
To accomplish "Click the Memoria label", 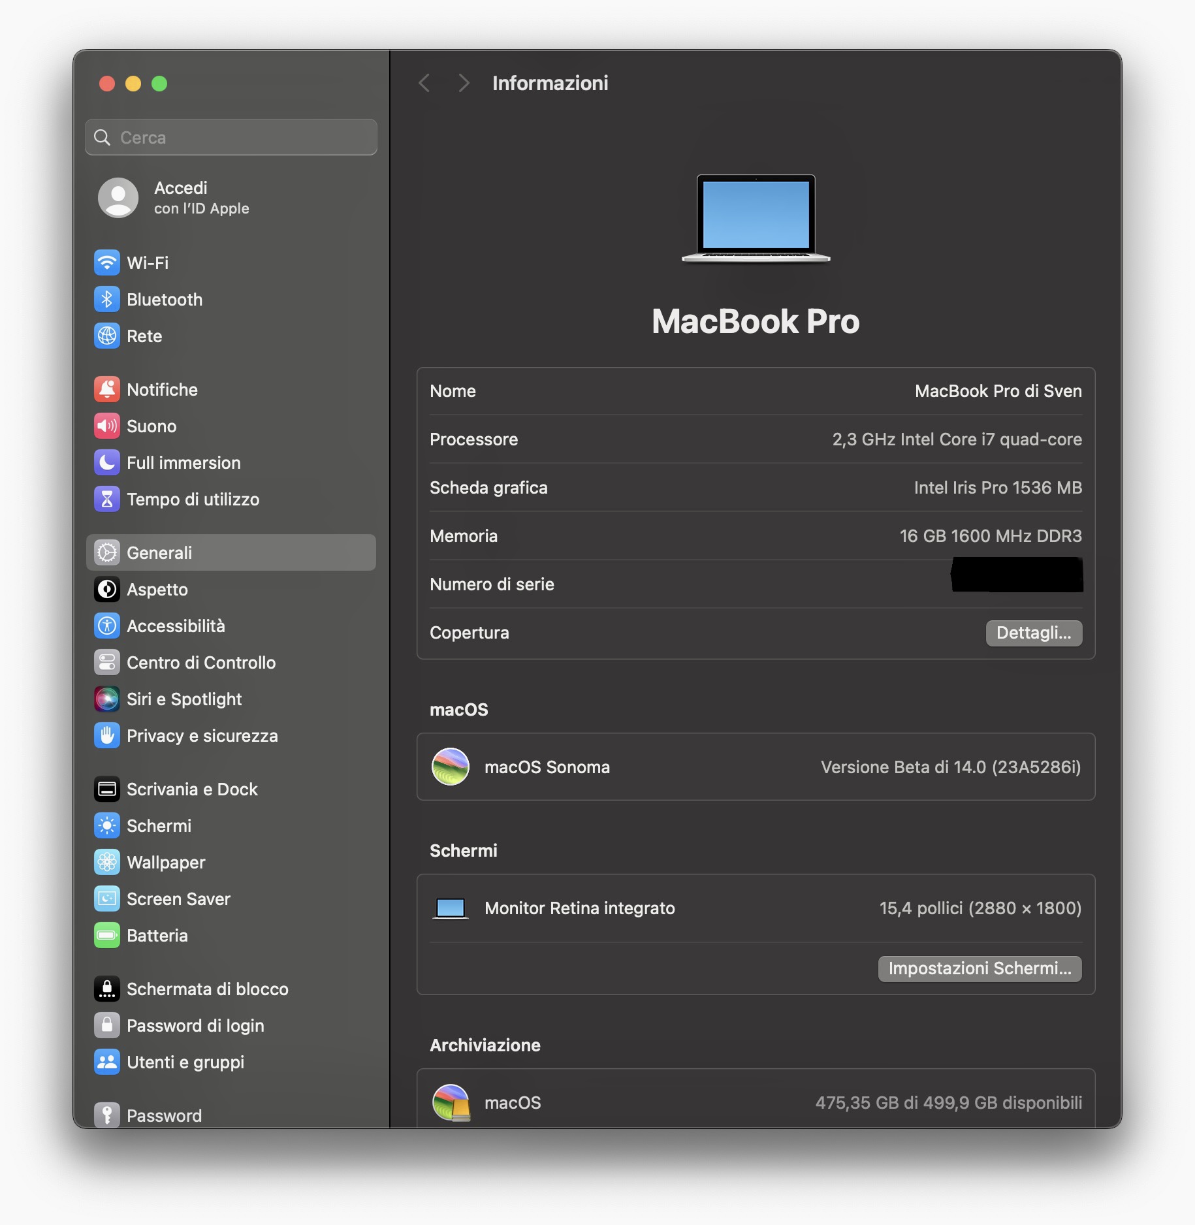I will [464, 536].
